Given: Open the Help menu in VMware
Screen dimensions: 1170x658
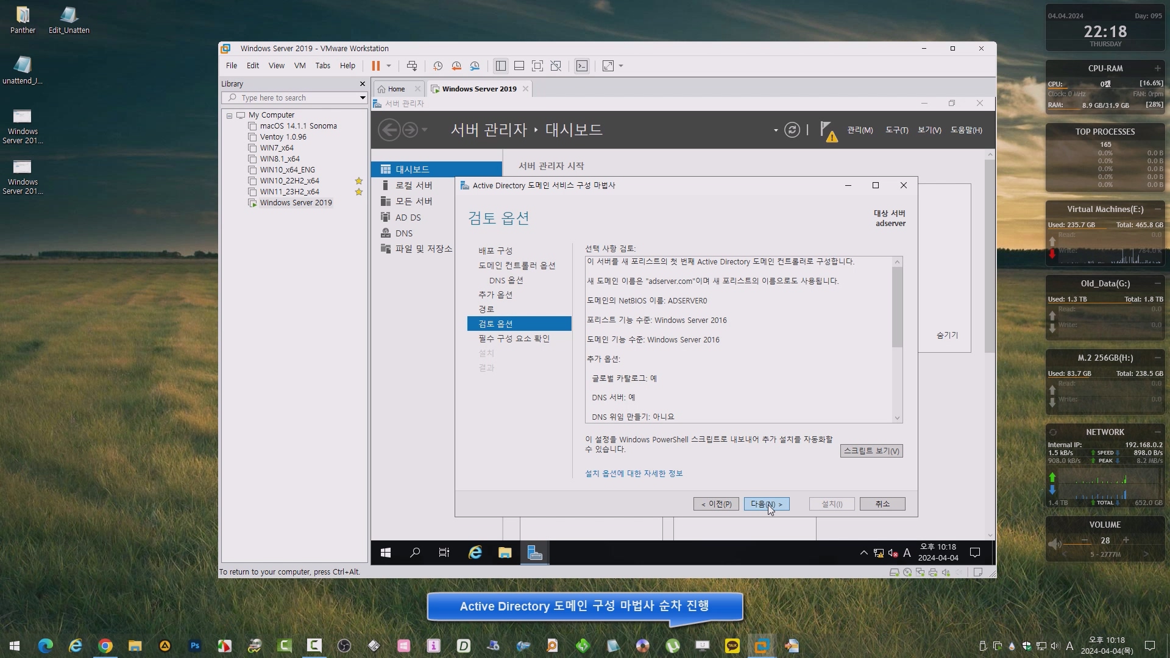Looking at the screenshot, I should [x=347, y=66].
